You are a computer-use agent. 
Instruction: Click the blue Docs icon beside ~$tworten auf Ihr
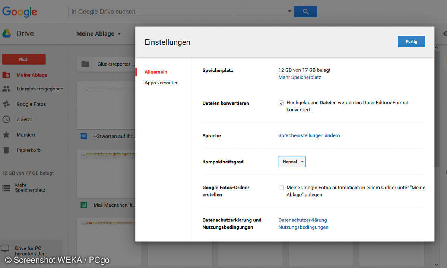tap(84, 136)
